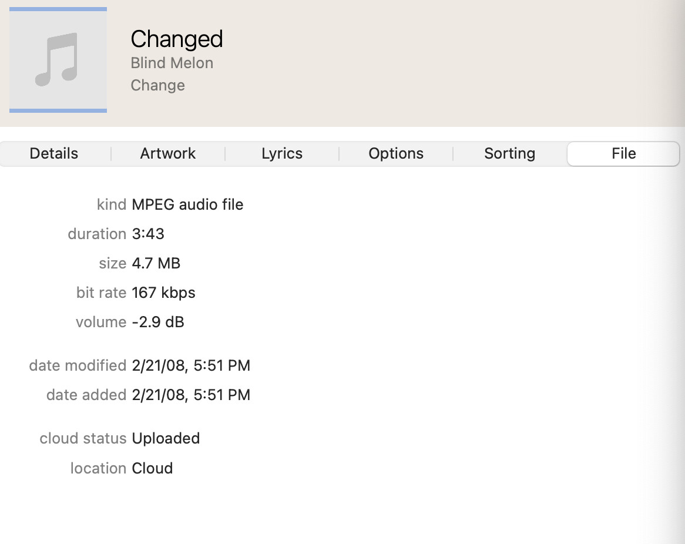Click the date modified value
This screenshot has width=685, height=544.
coord(191,365)
